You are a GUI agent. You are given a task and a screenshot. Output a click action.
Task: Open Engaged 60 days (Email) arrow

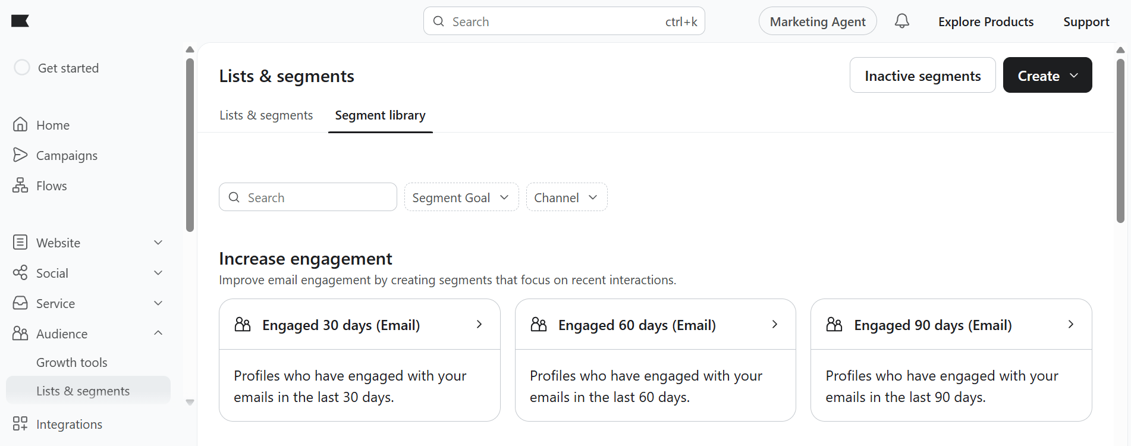click(x=775, y=324)
